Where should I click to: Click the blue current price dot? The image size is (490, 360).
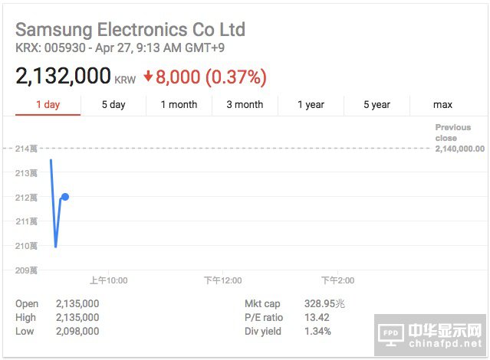coord(65,197)
